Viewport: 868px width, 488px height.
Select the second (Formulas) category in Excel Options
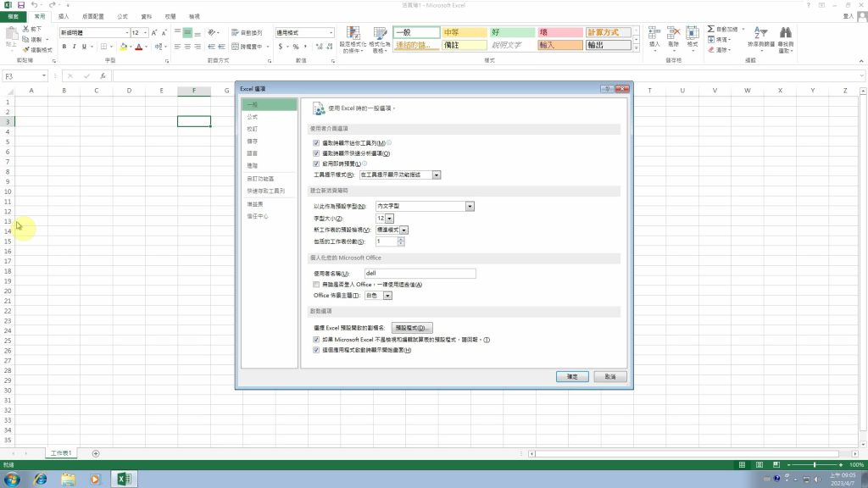coord(270,117)
